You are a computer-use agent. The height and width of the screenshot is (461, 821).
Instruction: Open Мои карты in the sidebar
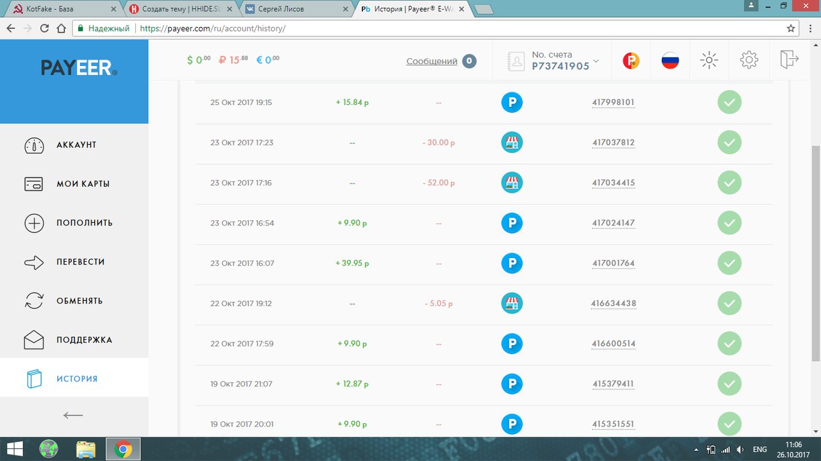83,184
